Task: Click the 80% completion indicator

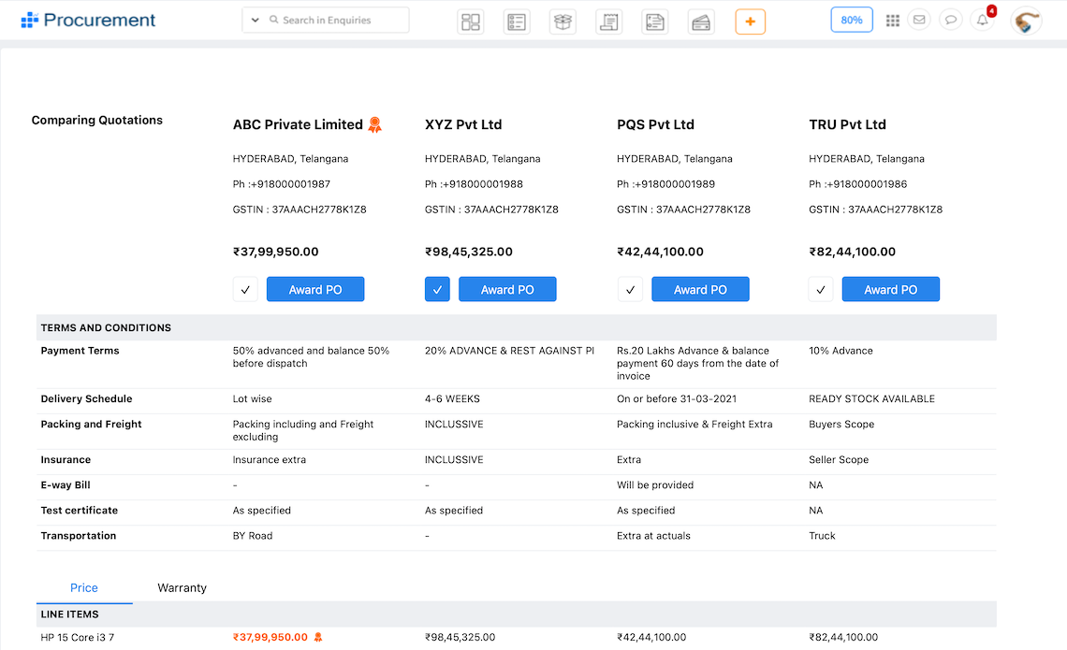Action: point(852,20)
